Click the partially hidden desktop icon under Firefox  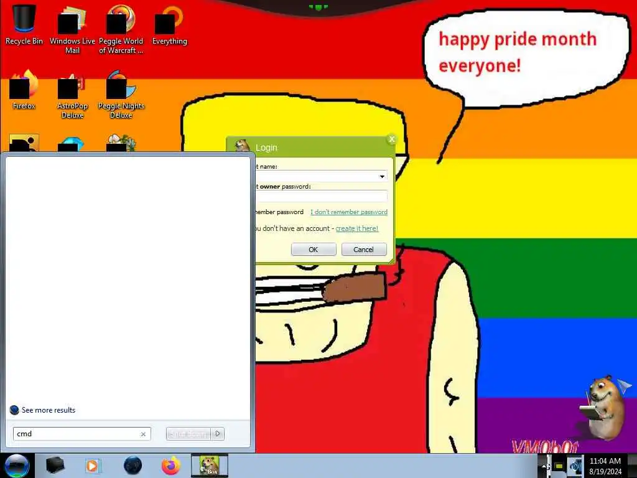click(x=24, y=143)
